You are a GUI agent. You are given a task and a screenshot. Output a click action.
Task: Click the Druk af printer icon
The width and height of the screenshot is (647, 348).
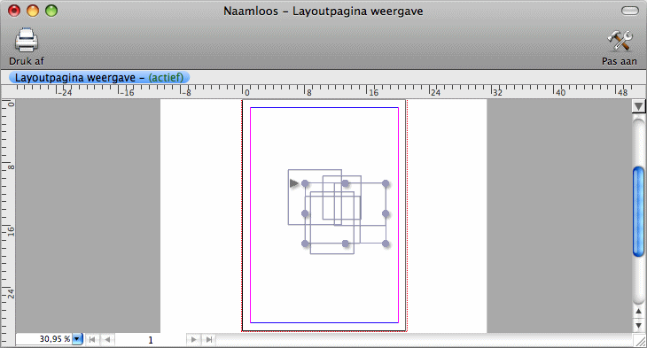(x=27, y=41)
